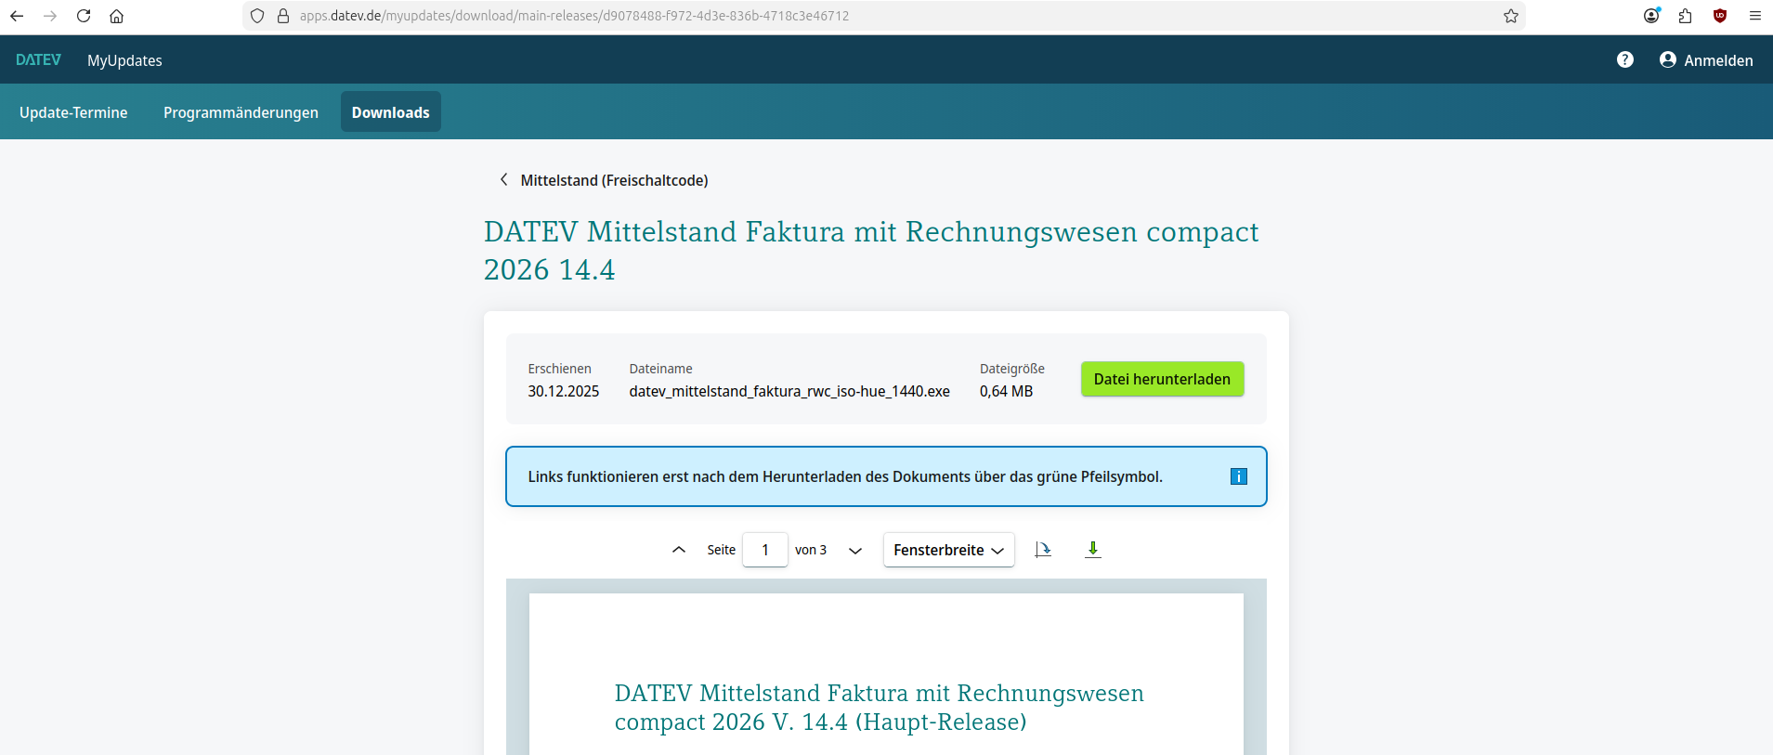1773x755 pixels.
Task: Open the Fensterbreite zoom dropdown
Action: (948, 550)
